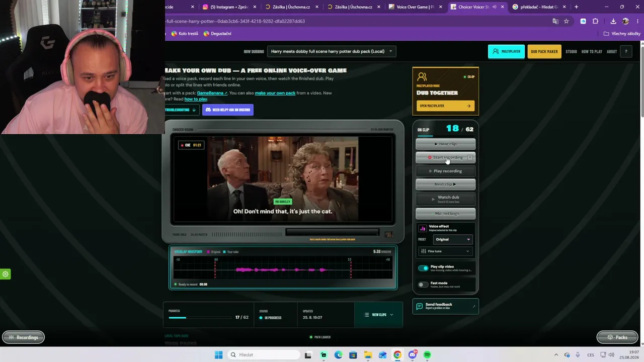Open the Degustační bookmark

[217, 34]
